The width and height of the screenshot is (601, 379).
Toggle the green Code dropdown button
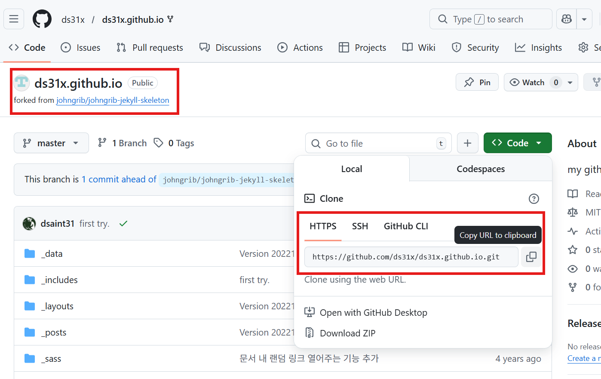point(518,143)
